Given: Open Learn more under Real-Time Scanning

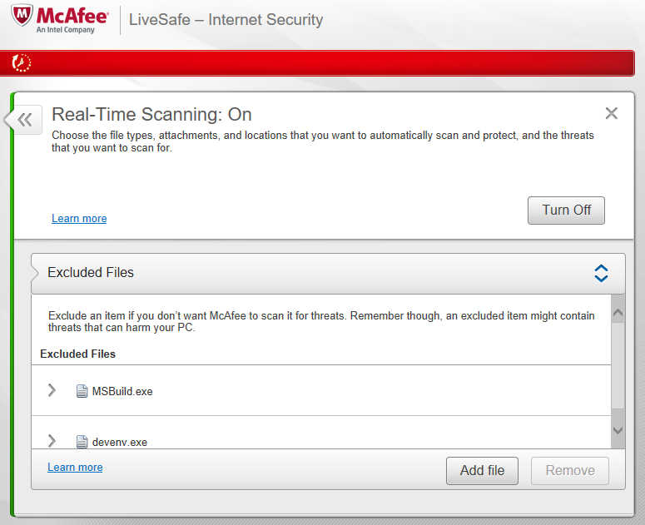Looking at the screenshot, I should (x=79, y=219).
